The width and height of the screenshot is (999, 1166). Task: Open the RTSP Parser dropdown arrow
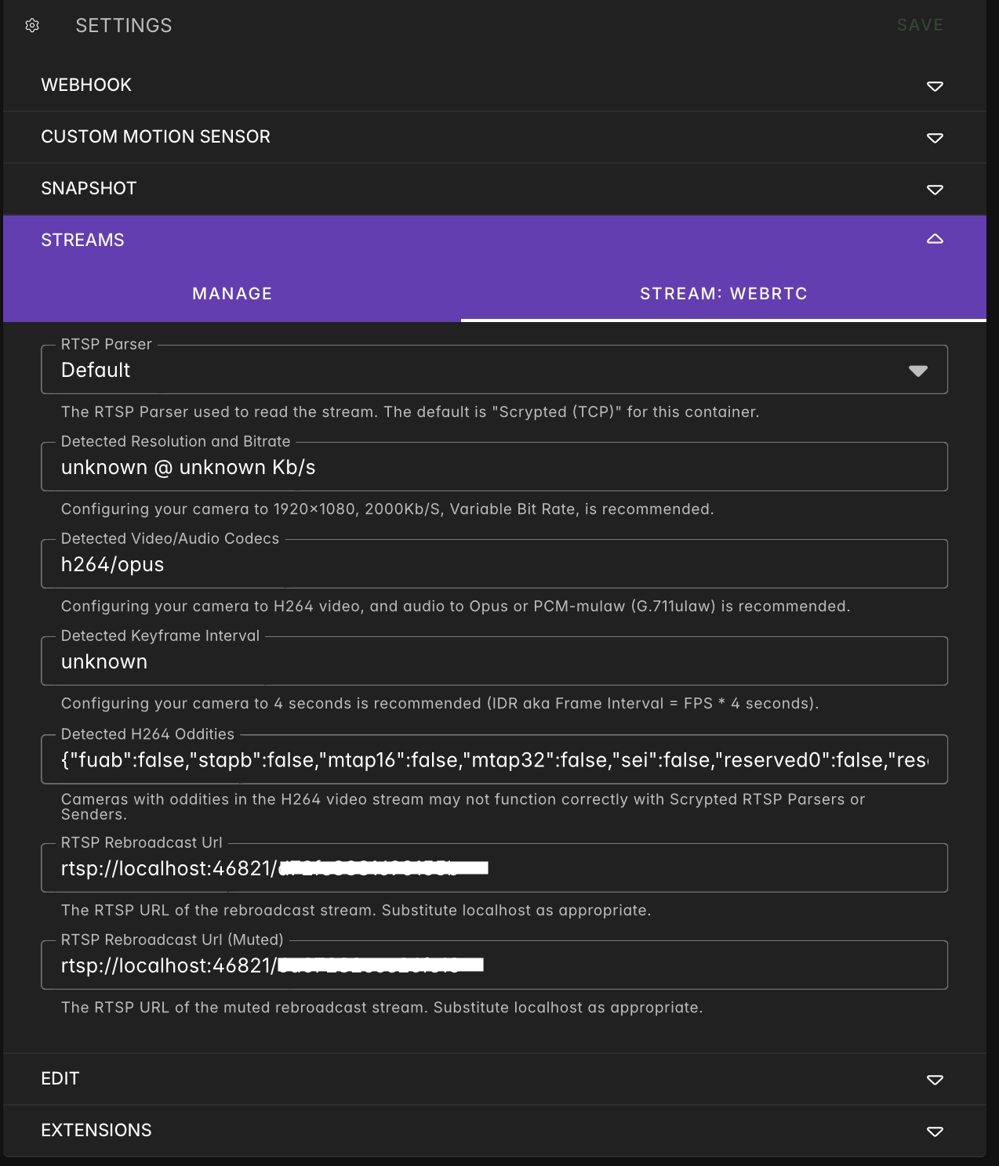[917, 371]
